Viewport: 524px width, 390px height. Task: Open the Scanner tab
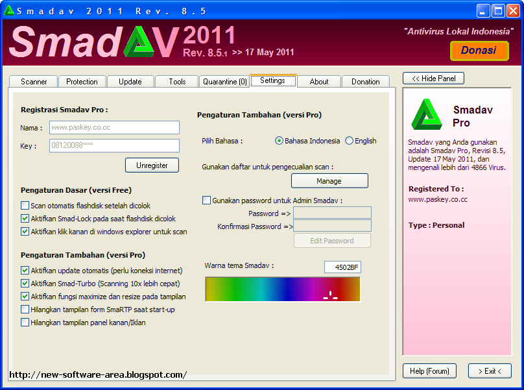34,82
